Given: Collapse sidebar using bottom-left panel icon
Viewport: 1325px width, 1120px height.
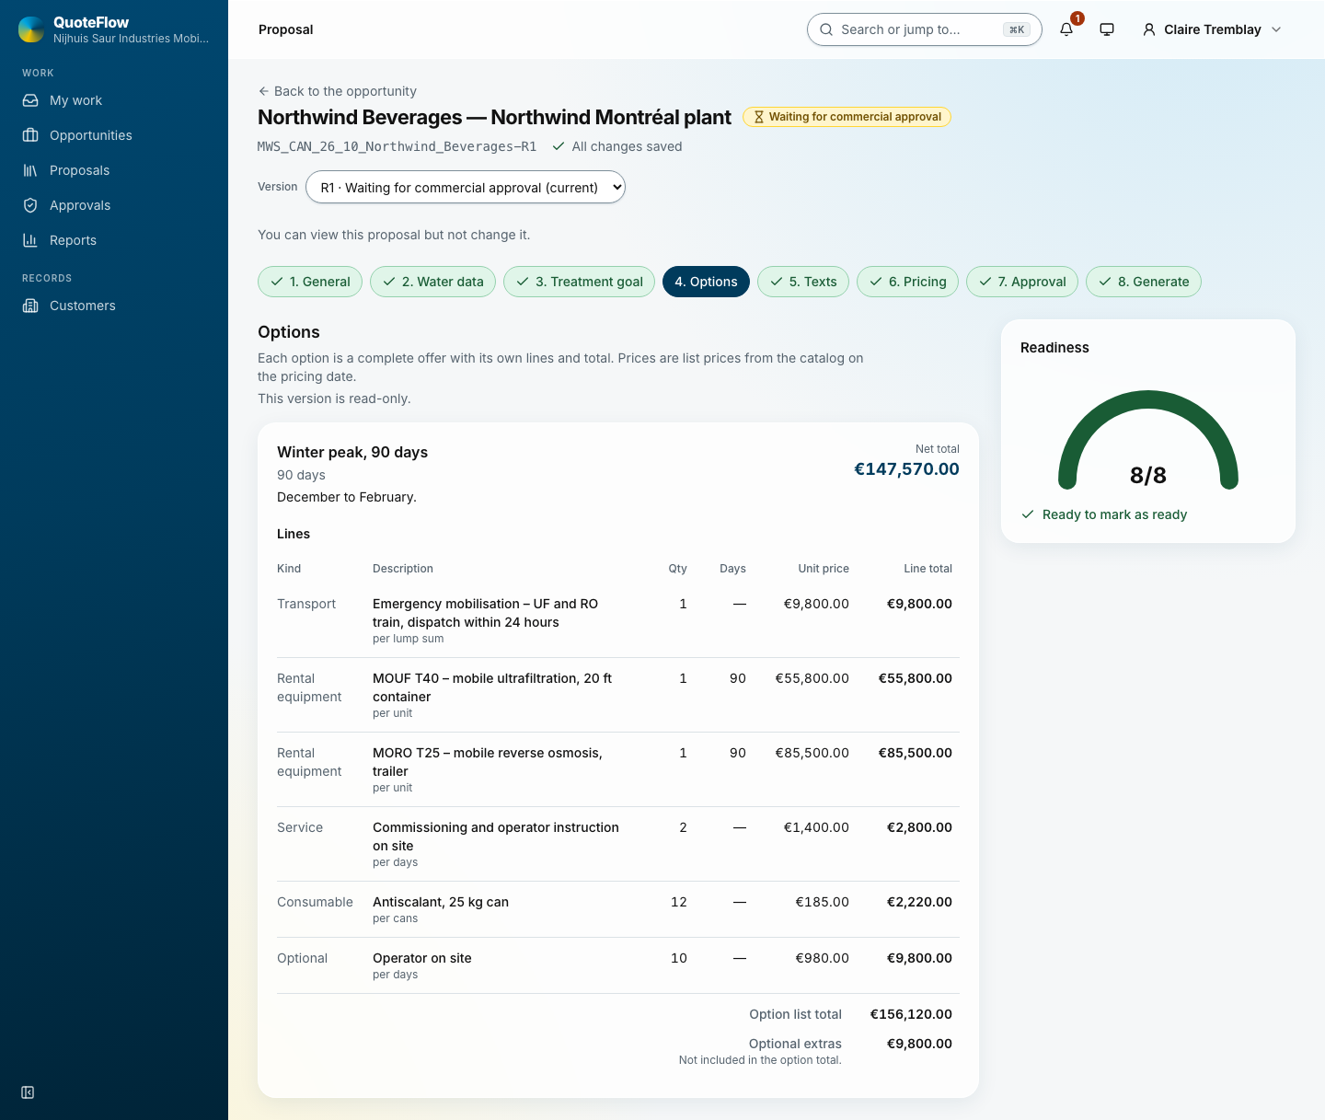Looking at the screenshot, I should [x=28, y=1092].
